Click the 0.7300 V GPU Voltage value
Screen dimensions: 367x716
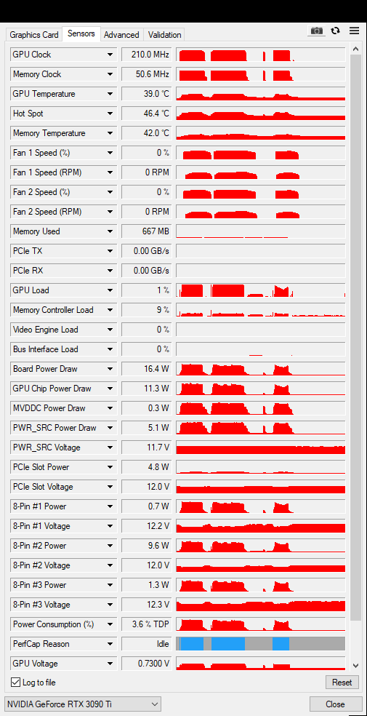coord(146,664)
